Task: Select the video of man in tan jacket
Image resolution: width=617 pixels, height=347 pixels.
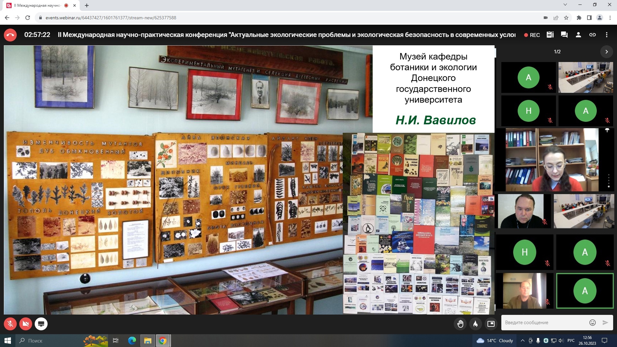Action: point(525,291)
